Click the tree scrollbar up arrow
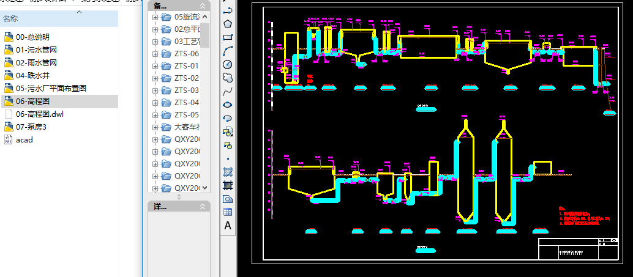The image size is (633, 277). [x=204, y=17]
